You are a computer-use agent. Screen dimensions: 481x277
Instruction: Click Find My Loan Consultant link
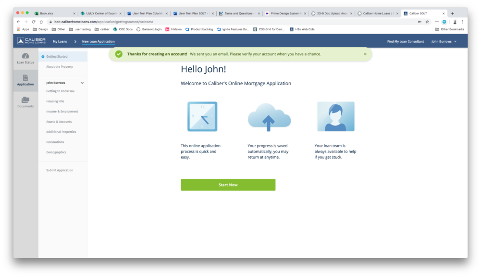point(406,41)
